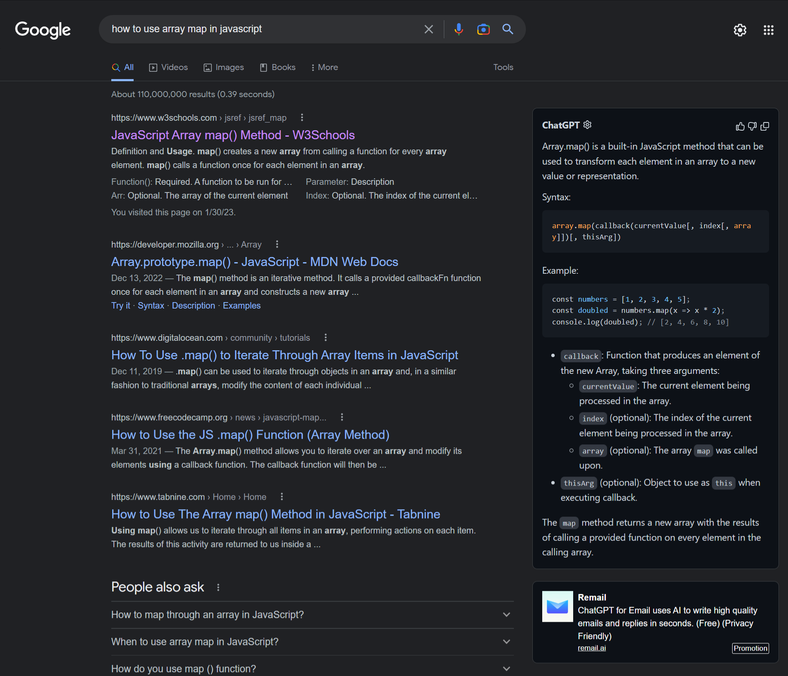Click the w3schools.com URL breadcrumb

click(199, 118)
